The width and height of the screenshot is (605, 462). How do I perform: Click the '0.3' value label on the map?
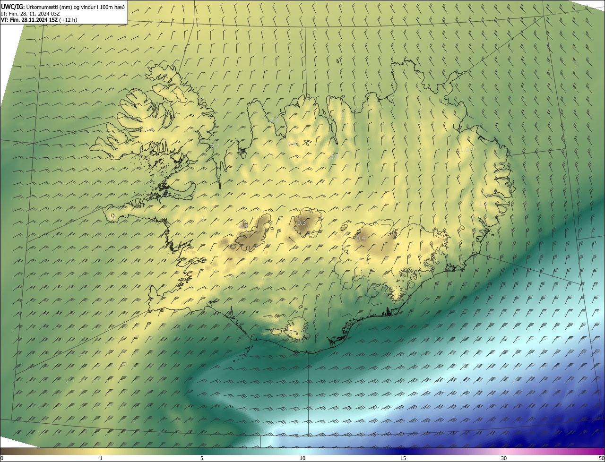point(301,222)
